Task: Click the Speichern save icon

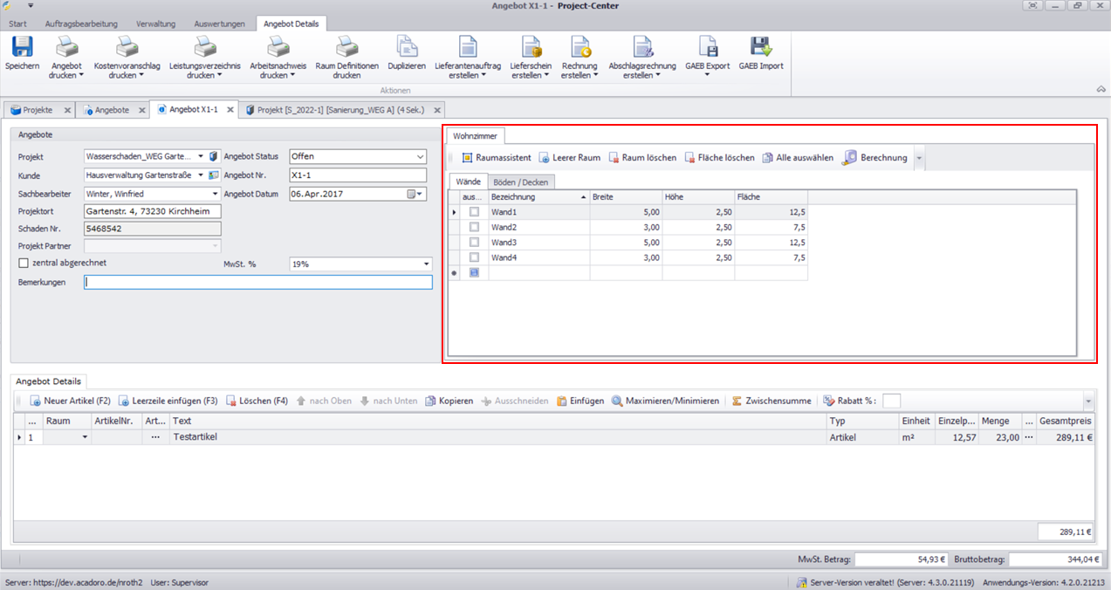Action: click(x=22, y=49)
